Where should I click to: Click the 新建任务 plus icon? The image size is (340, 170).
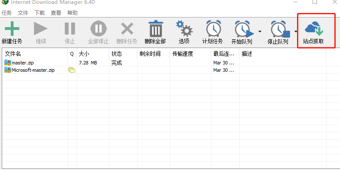click(12, 29)
